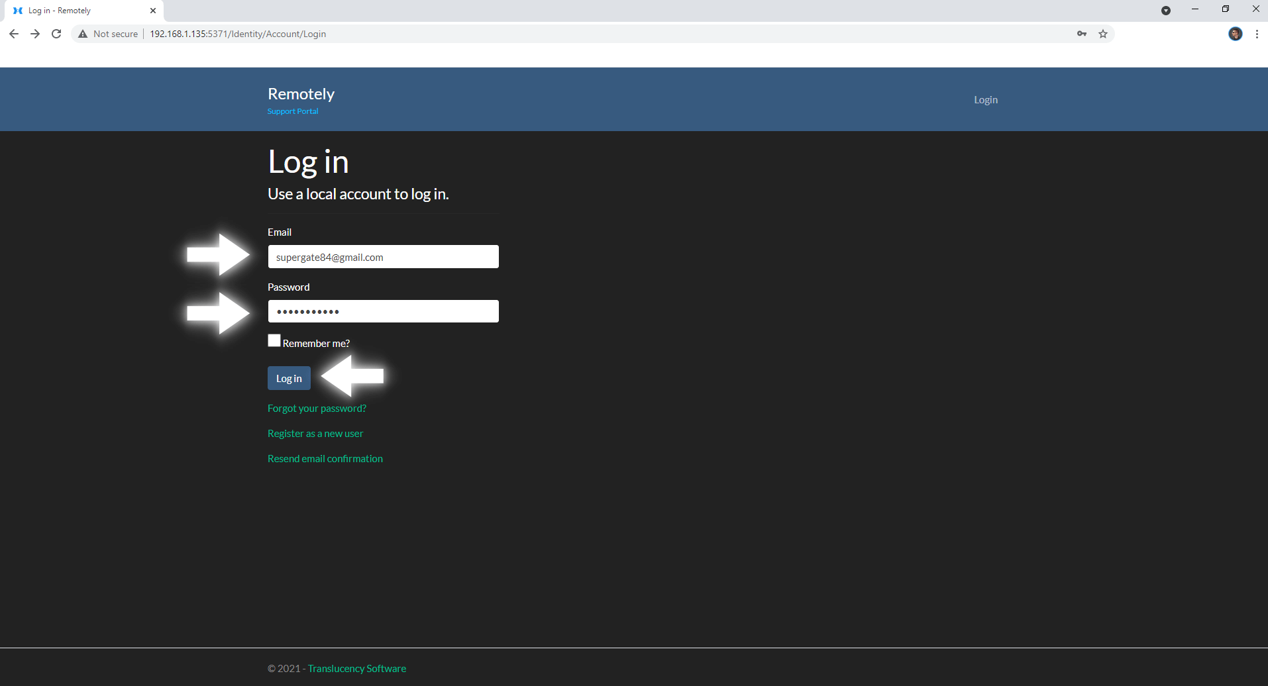
Task: Open the tab search dropdown in the title bar
Action: point(1166,11)
